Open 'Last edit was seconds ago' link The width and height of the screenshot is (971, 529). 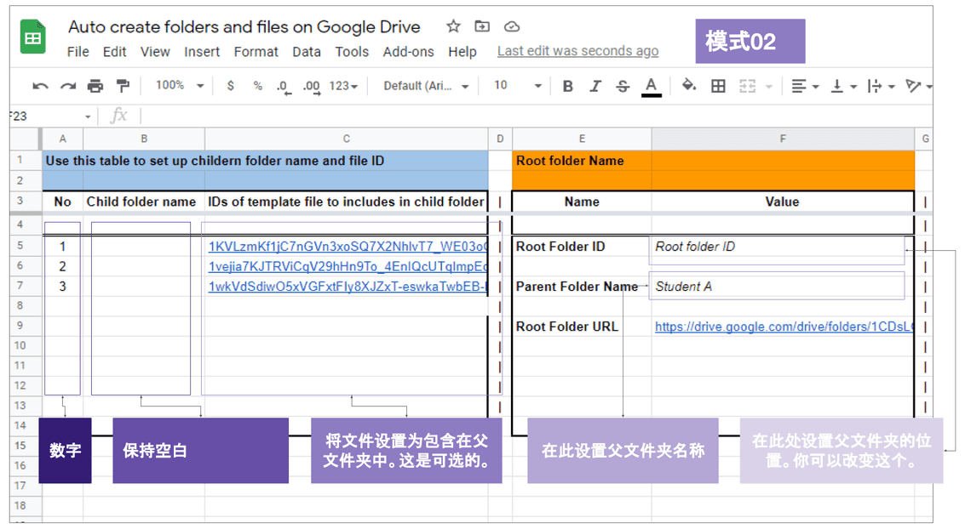(577, 51)
